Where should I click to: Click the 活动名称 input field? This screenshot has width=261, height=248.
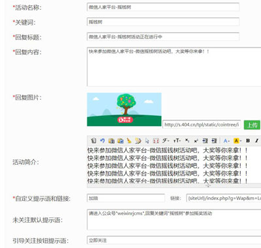coord(163,7)
